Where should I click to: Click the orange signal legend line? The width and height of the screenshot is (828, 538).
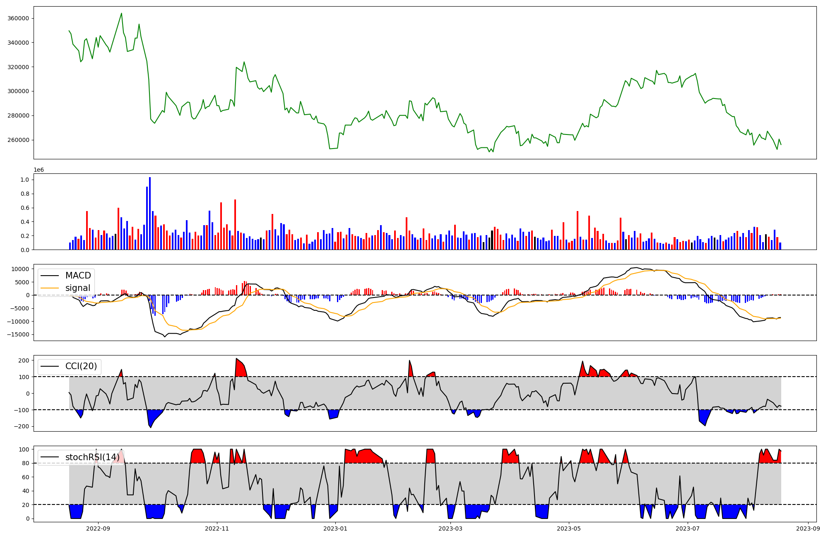[51, 288]
